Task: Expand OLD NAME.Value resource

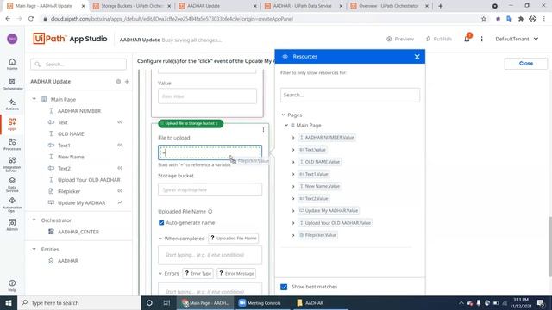Action: 293,162
